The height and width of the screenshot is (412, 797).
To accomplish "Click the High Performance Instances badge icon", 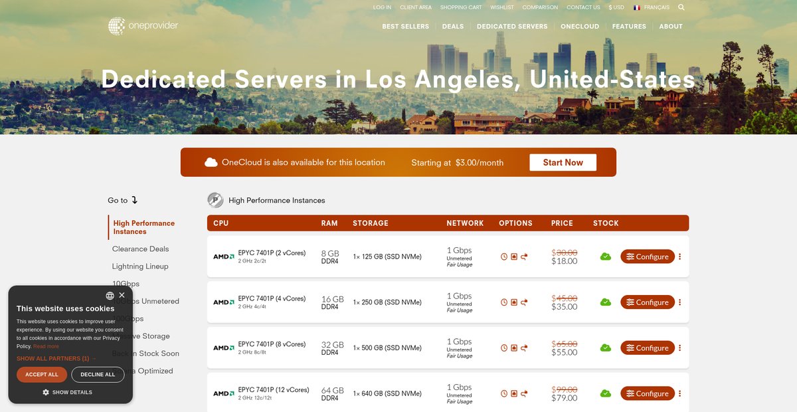I will pos(215,200).
